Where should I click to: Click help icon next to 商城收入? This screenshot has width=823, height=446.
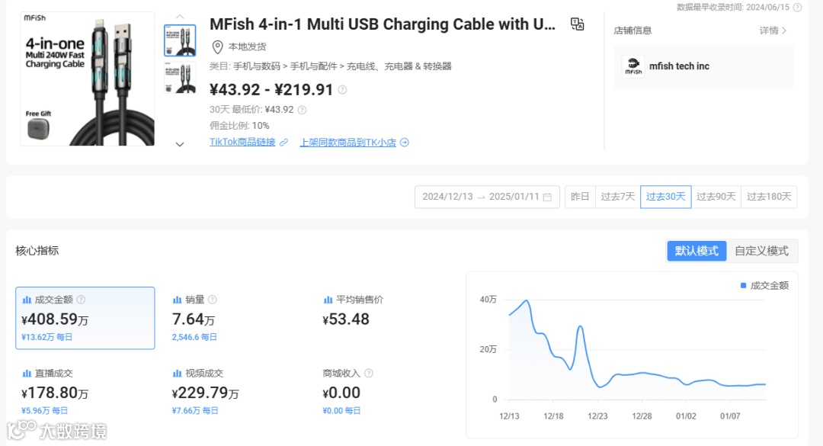click(369, 374)
